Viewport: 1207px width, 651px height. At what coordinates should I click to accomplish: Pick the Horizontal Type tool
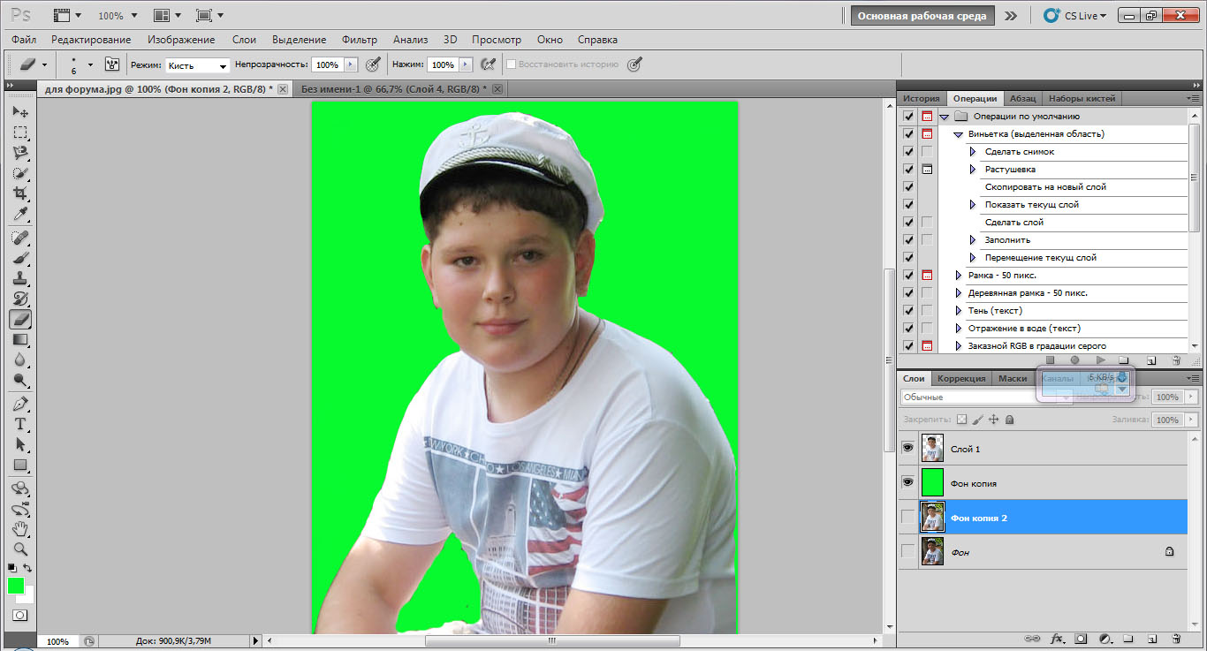point(20,424)
